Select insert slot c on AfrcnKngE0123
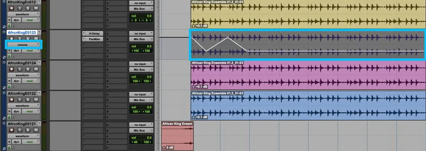This screenshot has height=151, width=426. coord(93,45)
